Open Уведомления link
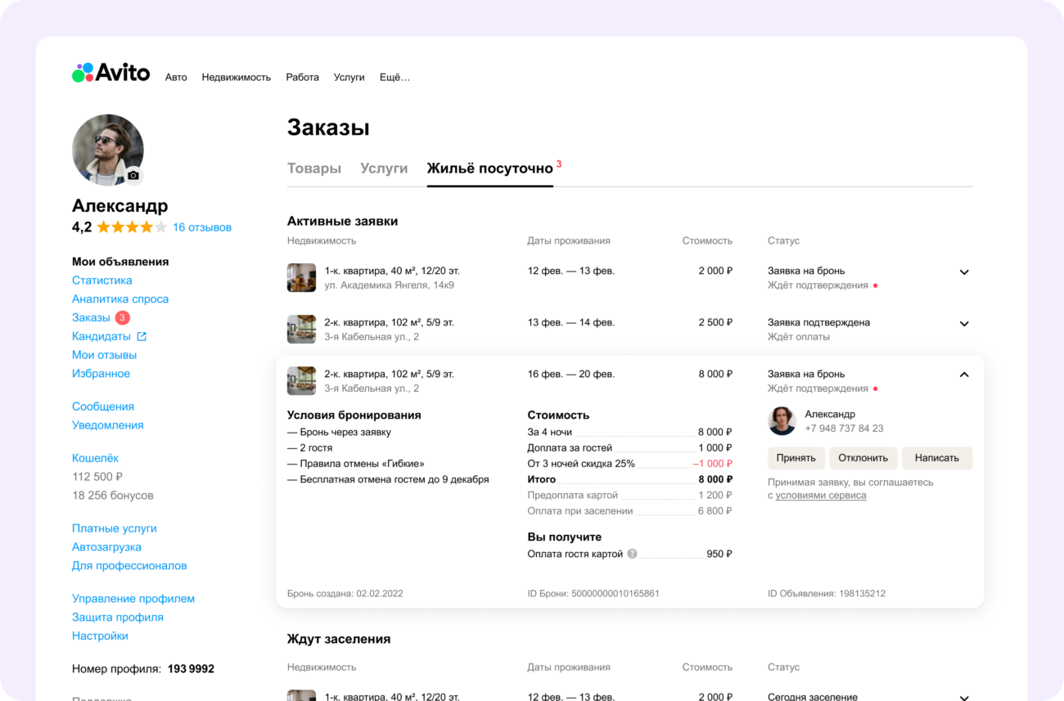1064x701 pixels. tap(108, 425)
